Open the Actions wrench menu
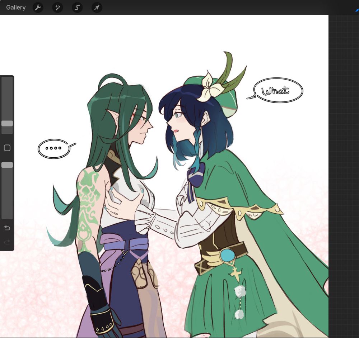Image resolution: width=359 pixels, height=338 pixels. (38, 8)
